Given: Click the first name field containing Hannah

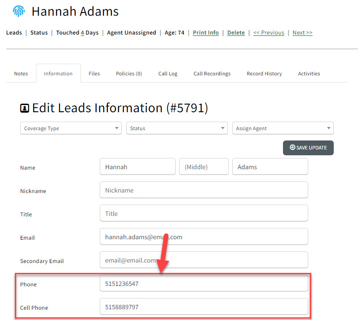Looking at the screenshot, I should pyautogui.click(x=137, y=167).
